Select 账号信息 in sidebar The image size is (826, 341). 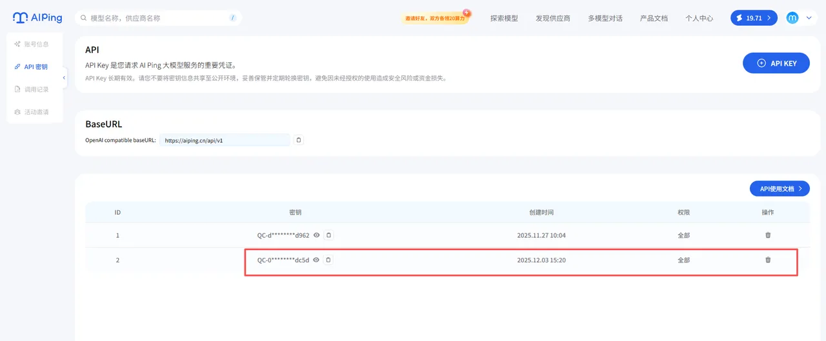point(32,44)
